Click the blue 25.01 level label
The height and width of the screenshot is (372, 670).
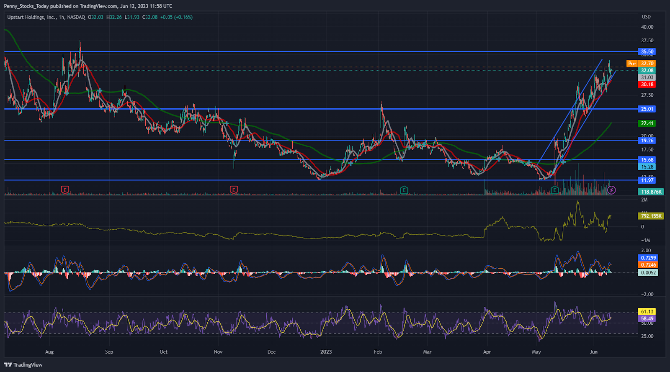coord(647,109)
